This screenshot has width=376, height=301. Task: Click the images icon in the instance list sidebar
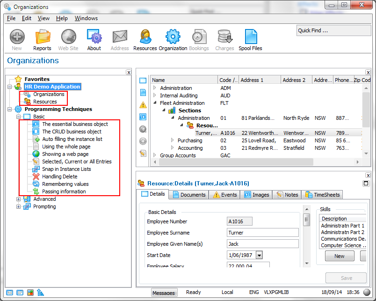[x=143, y=117]
